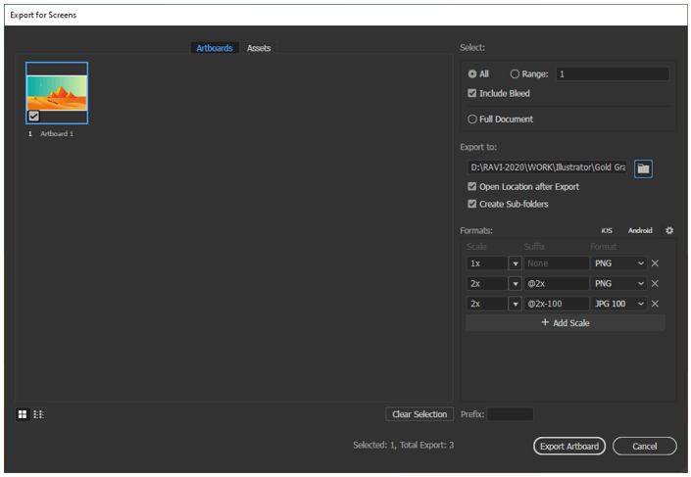Uncheck Create Sub-folders
Image resolution: width=691 pixels, height=477 pixels.
[472, 204]
